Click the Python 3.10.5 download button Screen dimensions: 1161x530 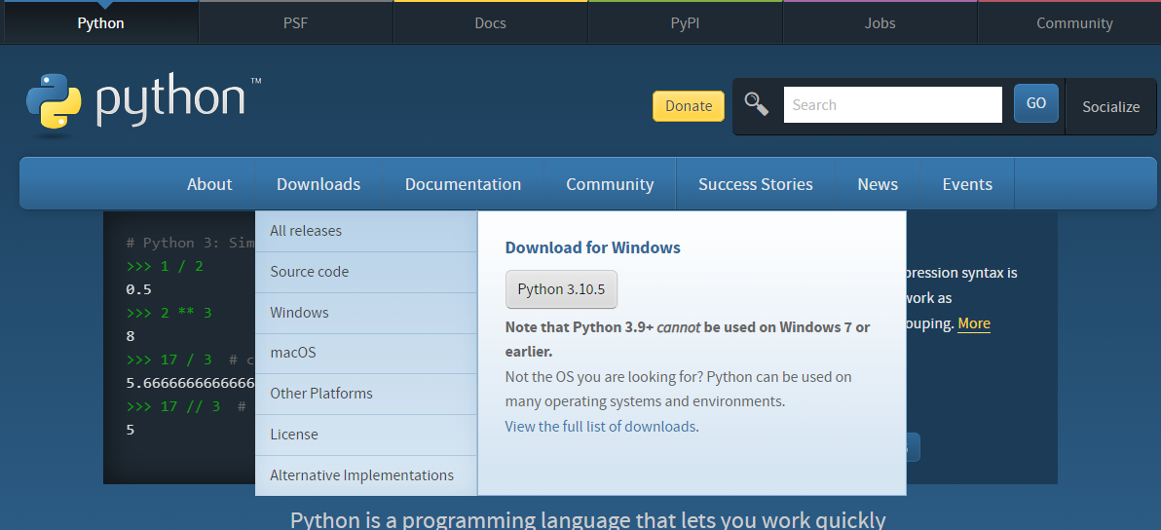(x=561, y=289)
